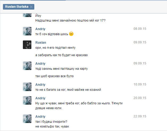Screen dimensions: 167x131
Task: Click the 10.09.15 message timestamp
Action: (140, 84)
